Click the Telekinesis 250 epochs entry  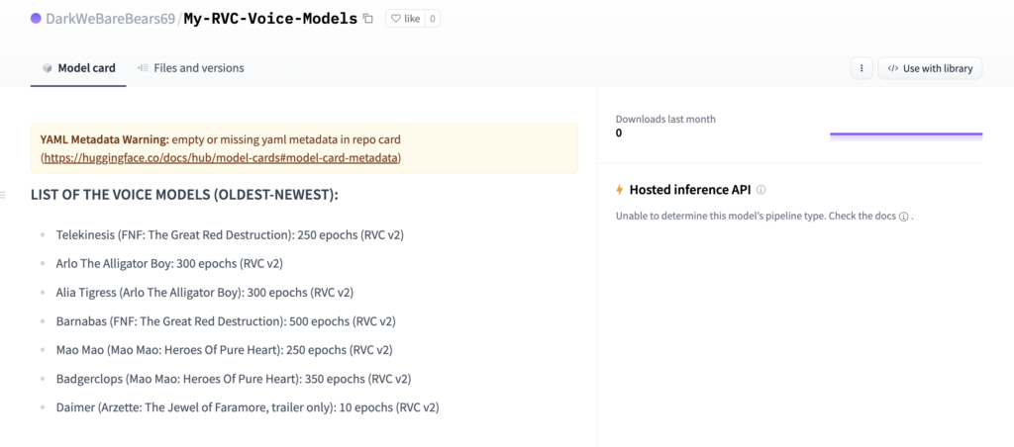230,235
